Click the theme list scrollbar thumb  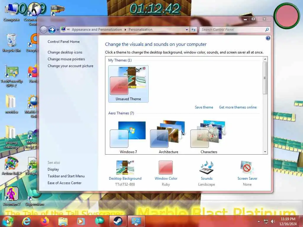click(x=265, y=78)
